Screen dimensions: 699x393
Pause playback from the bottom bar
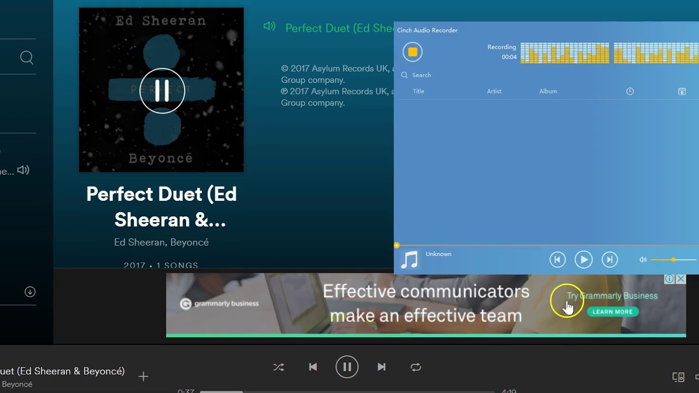347,367
